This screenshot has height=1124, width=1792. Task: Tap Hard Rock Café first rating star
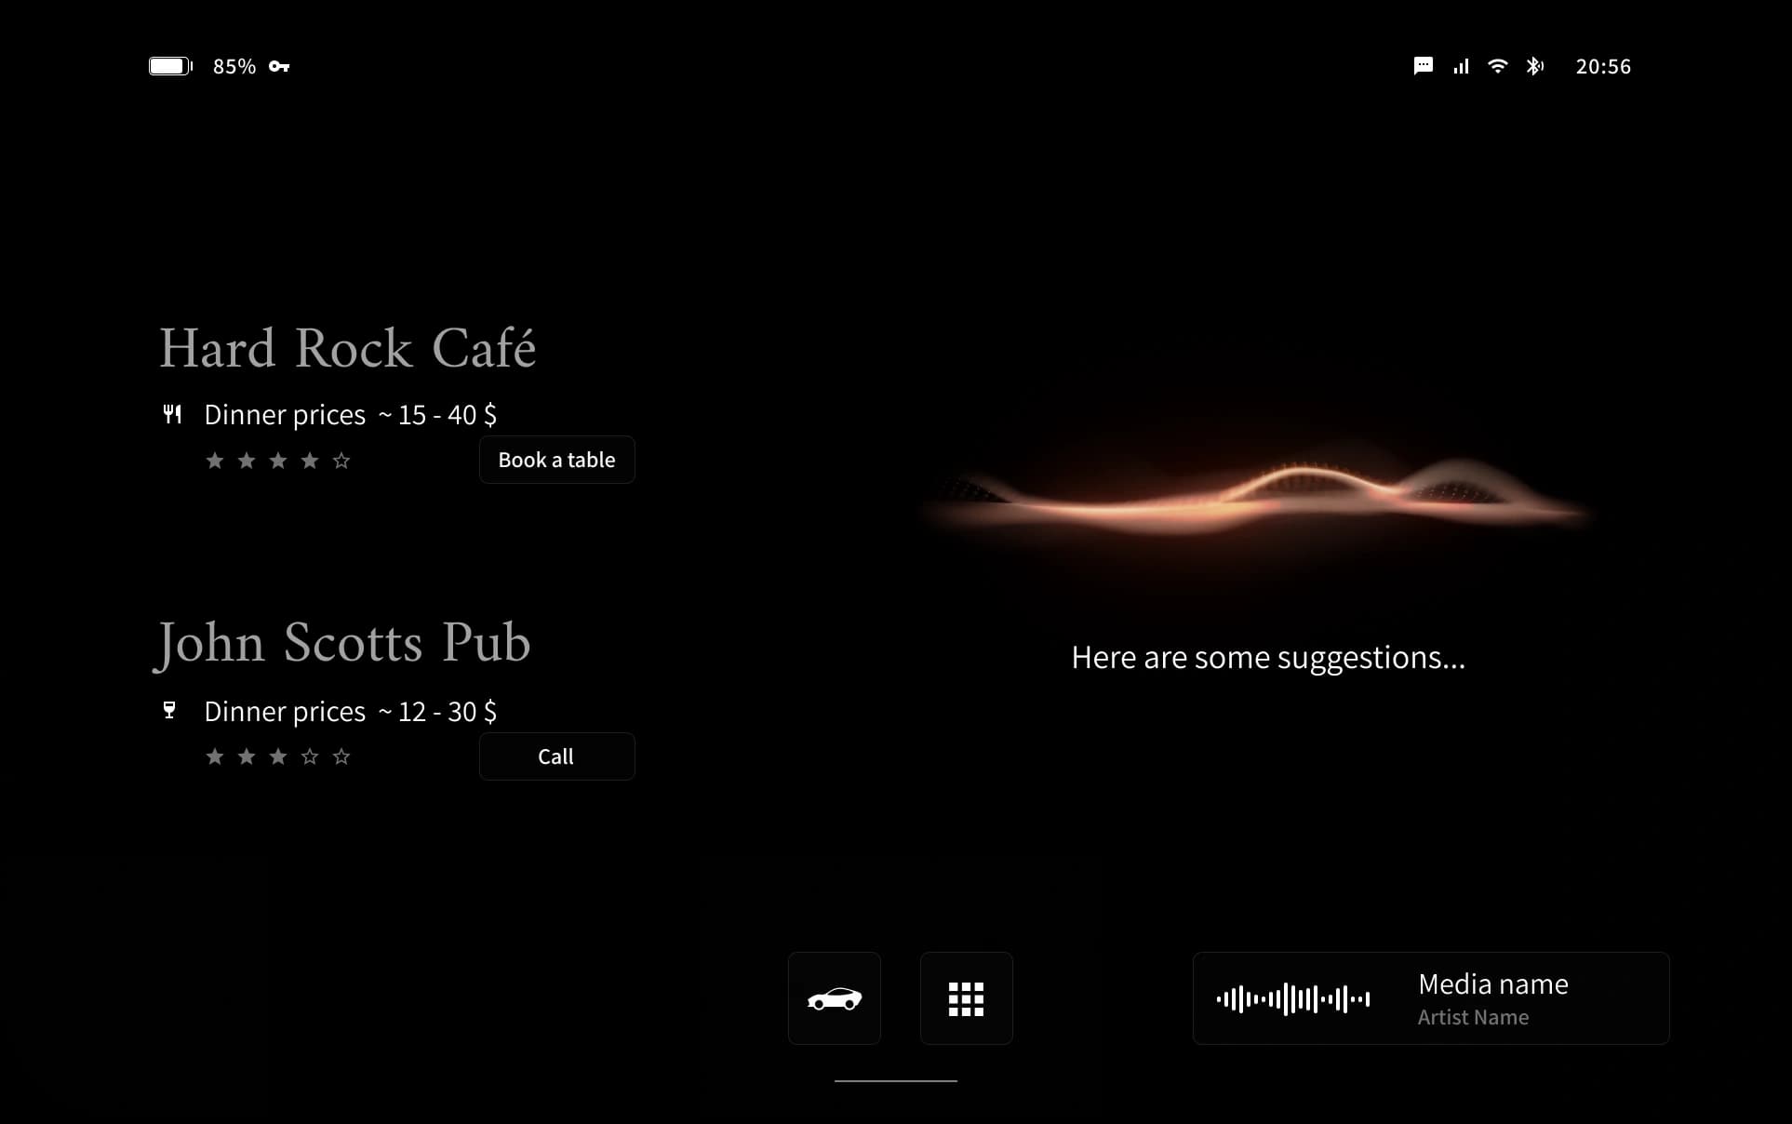215,461
